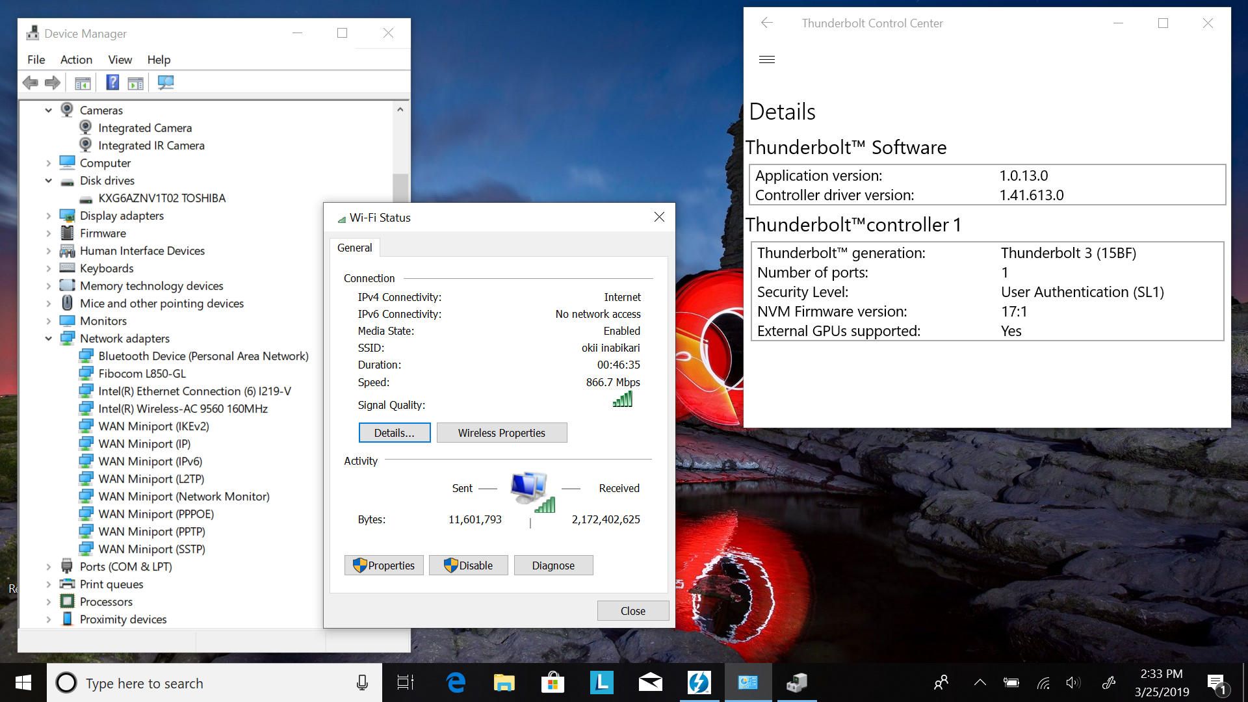Viewport: 1248px width, 702px height.
Task: Open the Help icon in Device Manager toolbar
Action: 112,83
